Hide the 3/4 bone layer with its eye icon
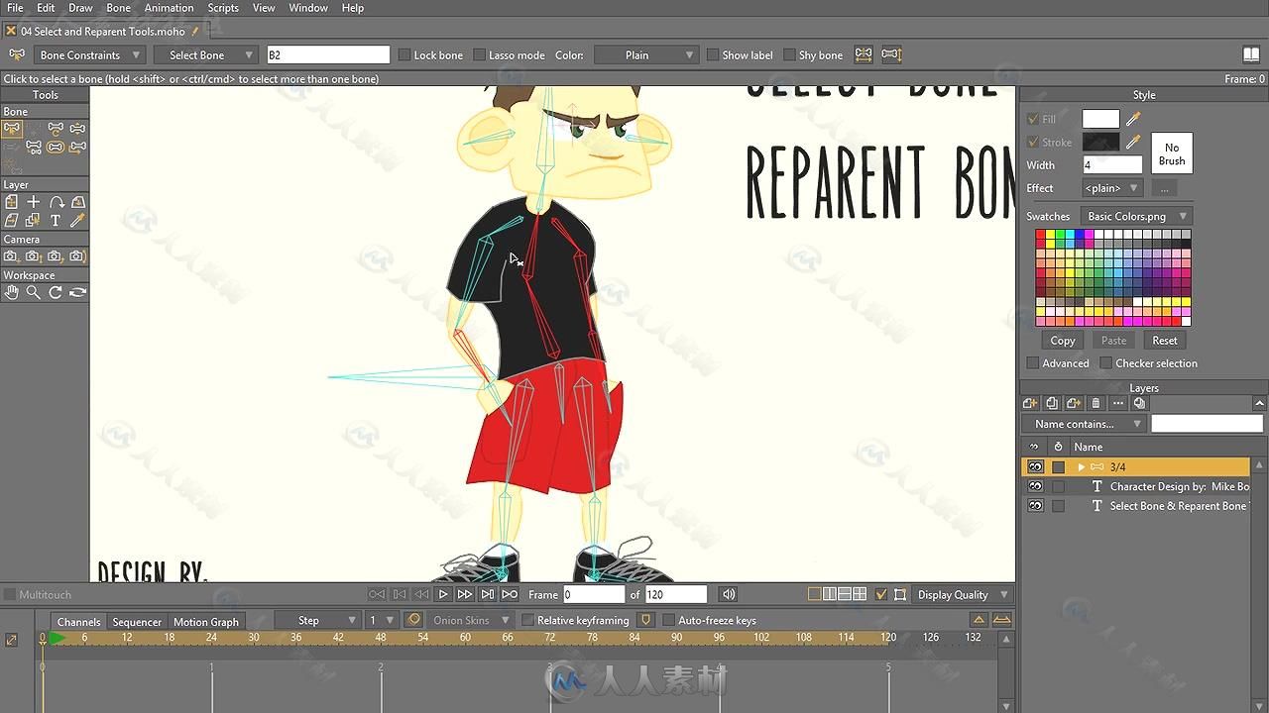The height and width of the screenshot is (713, 1269). [x=1035, y=466]
